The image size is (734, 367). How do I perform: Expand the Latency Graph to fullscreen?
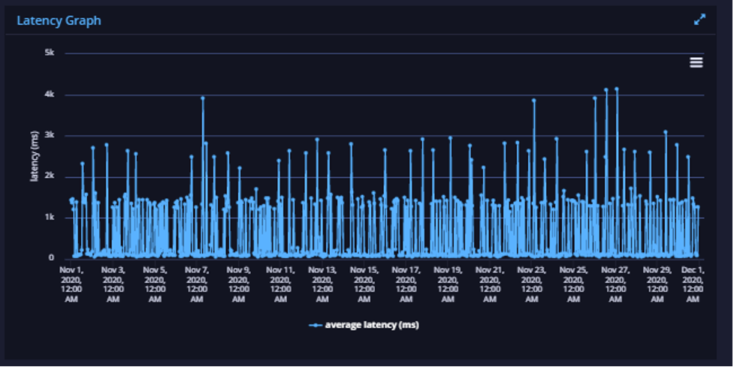pos(699,20)
